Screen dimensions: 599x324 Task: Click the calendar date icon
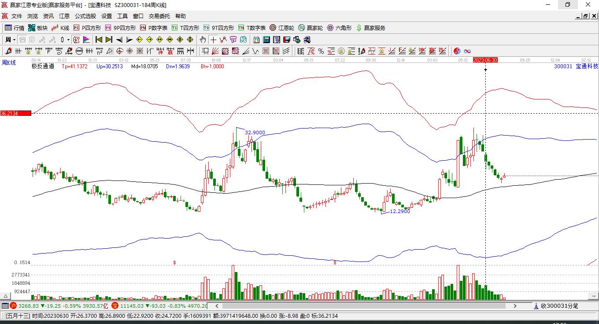pyautogui.click(x=256, y=40)
